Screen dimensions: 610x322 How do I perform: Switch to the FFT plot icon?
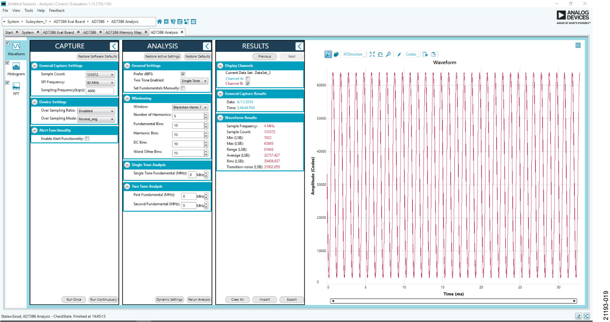tap(16, 87)
